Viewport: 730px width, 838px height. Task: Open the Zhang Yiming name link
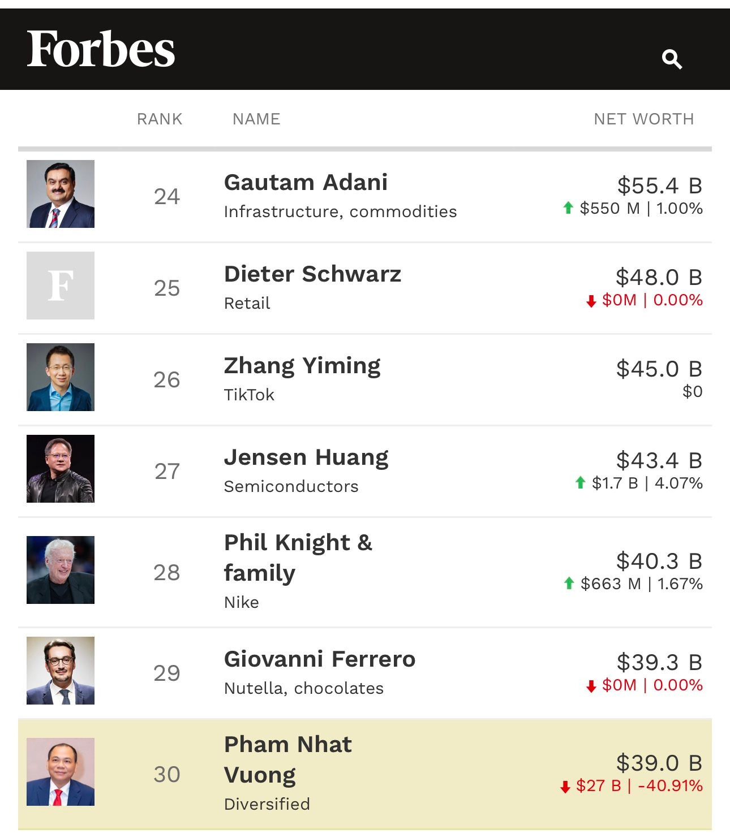[302, 366]
